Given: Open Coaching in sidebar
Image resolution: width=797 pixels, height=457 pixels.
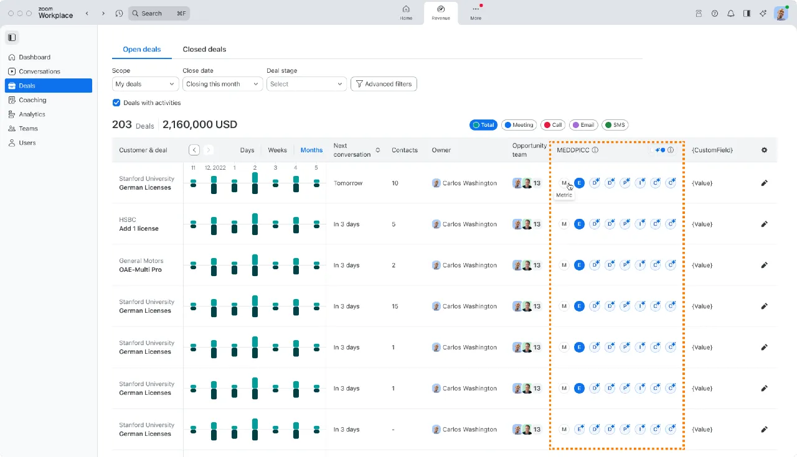Looking at the screenshot, I should point(49,100).
